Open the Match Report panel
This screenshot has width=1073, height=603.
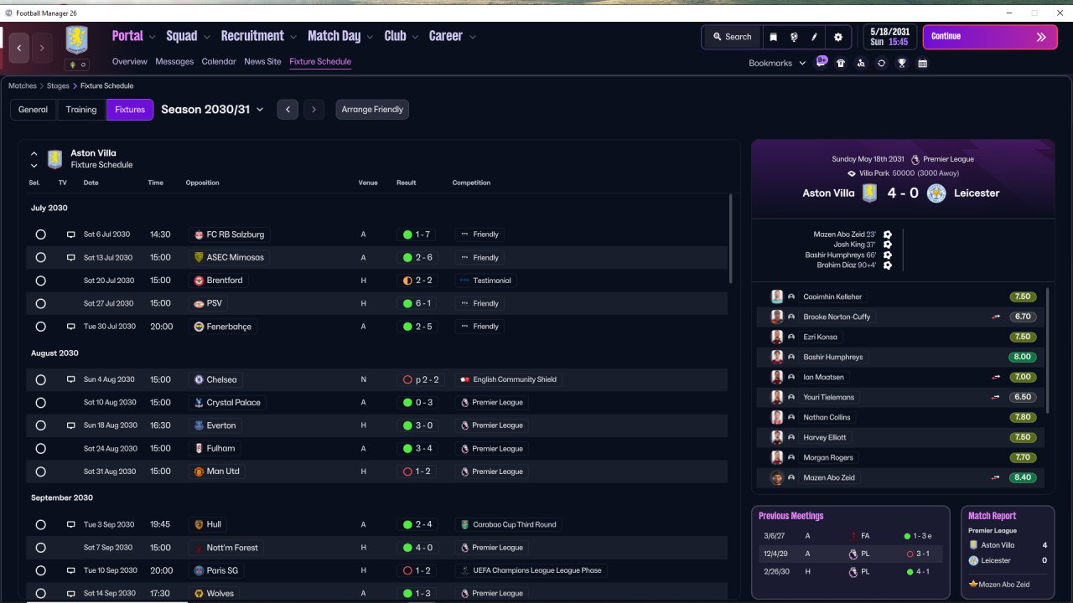pyautogui.click(x=1008, y=551)
